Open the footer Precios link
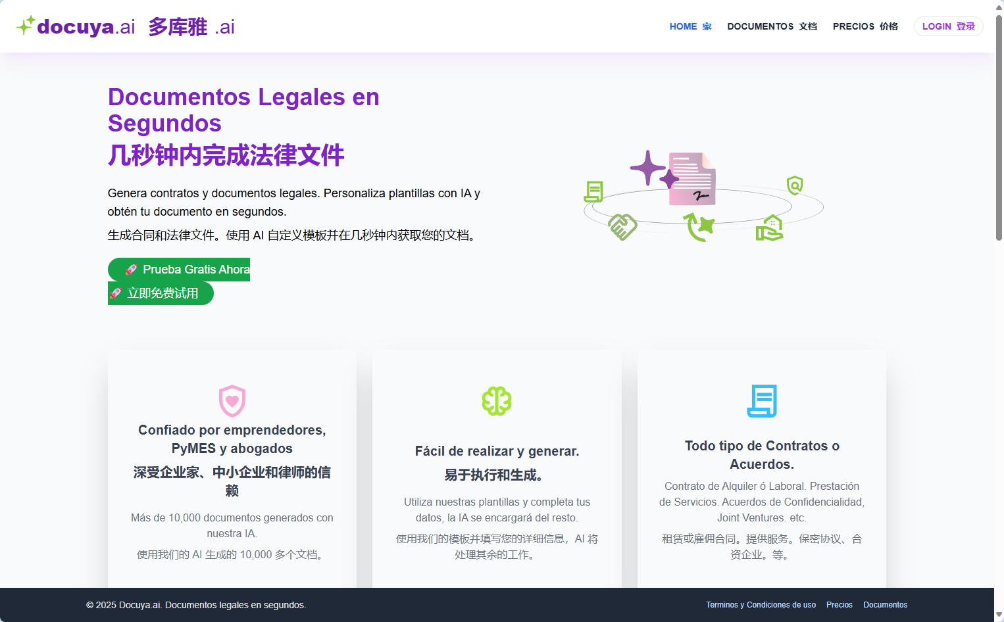The image size is (1004, 622). click(x=840, y=605)
